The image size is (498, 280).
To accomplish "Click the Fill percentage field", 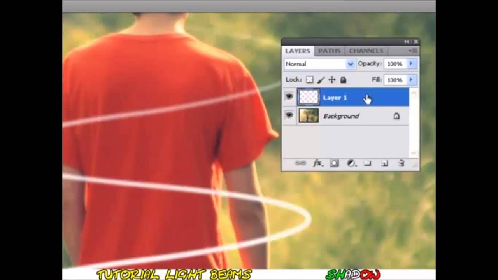I will pyautogui.click(x=395, y=80).
